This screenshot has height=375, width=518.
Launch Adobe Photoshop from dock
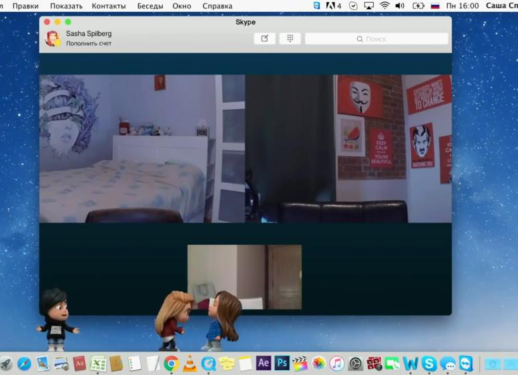[x=282, y=363]
